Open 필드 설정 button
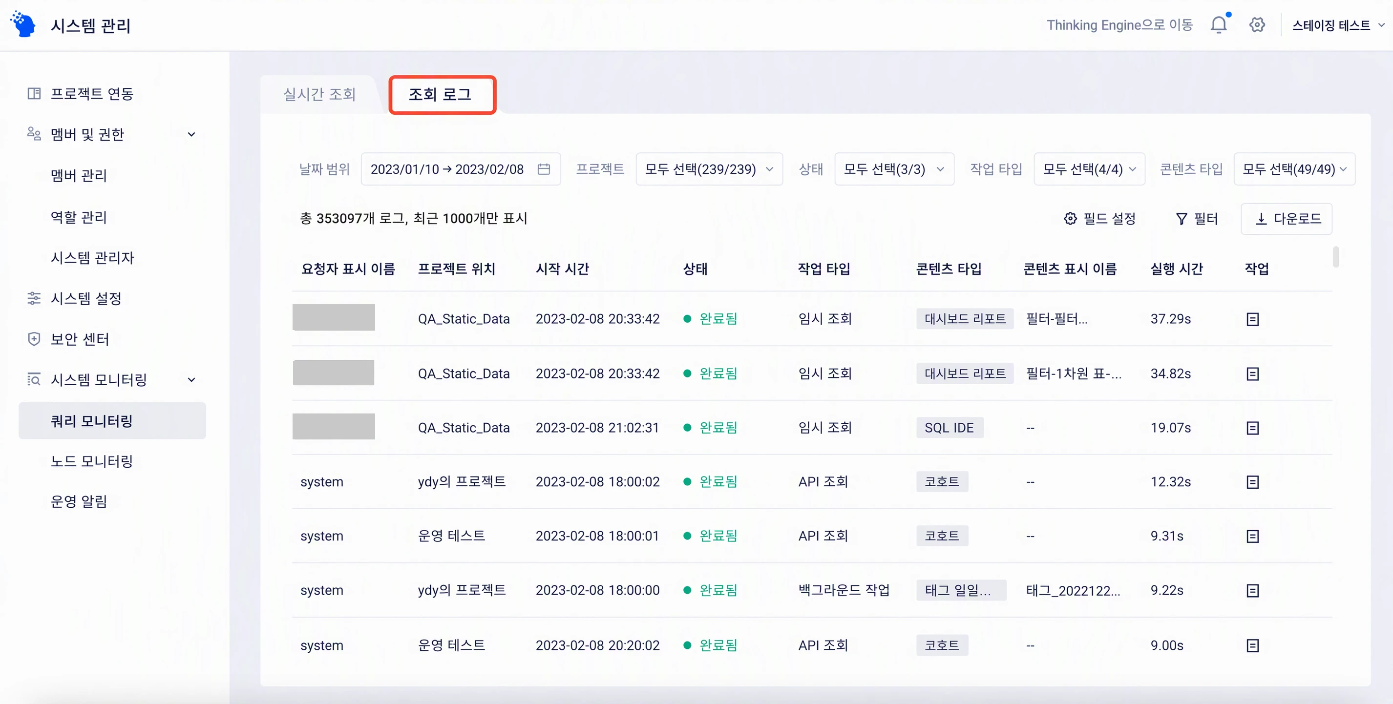This screenshot has height=704, width=1393. (1100, 219)
